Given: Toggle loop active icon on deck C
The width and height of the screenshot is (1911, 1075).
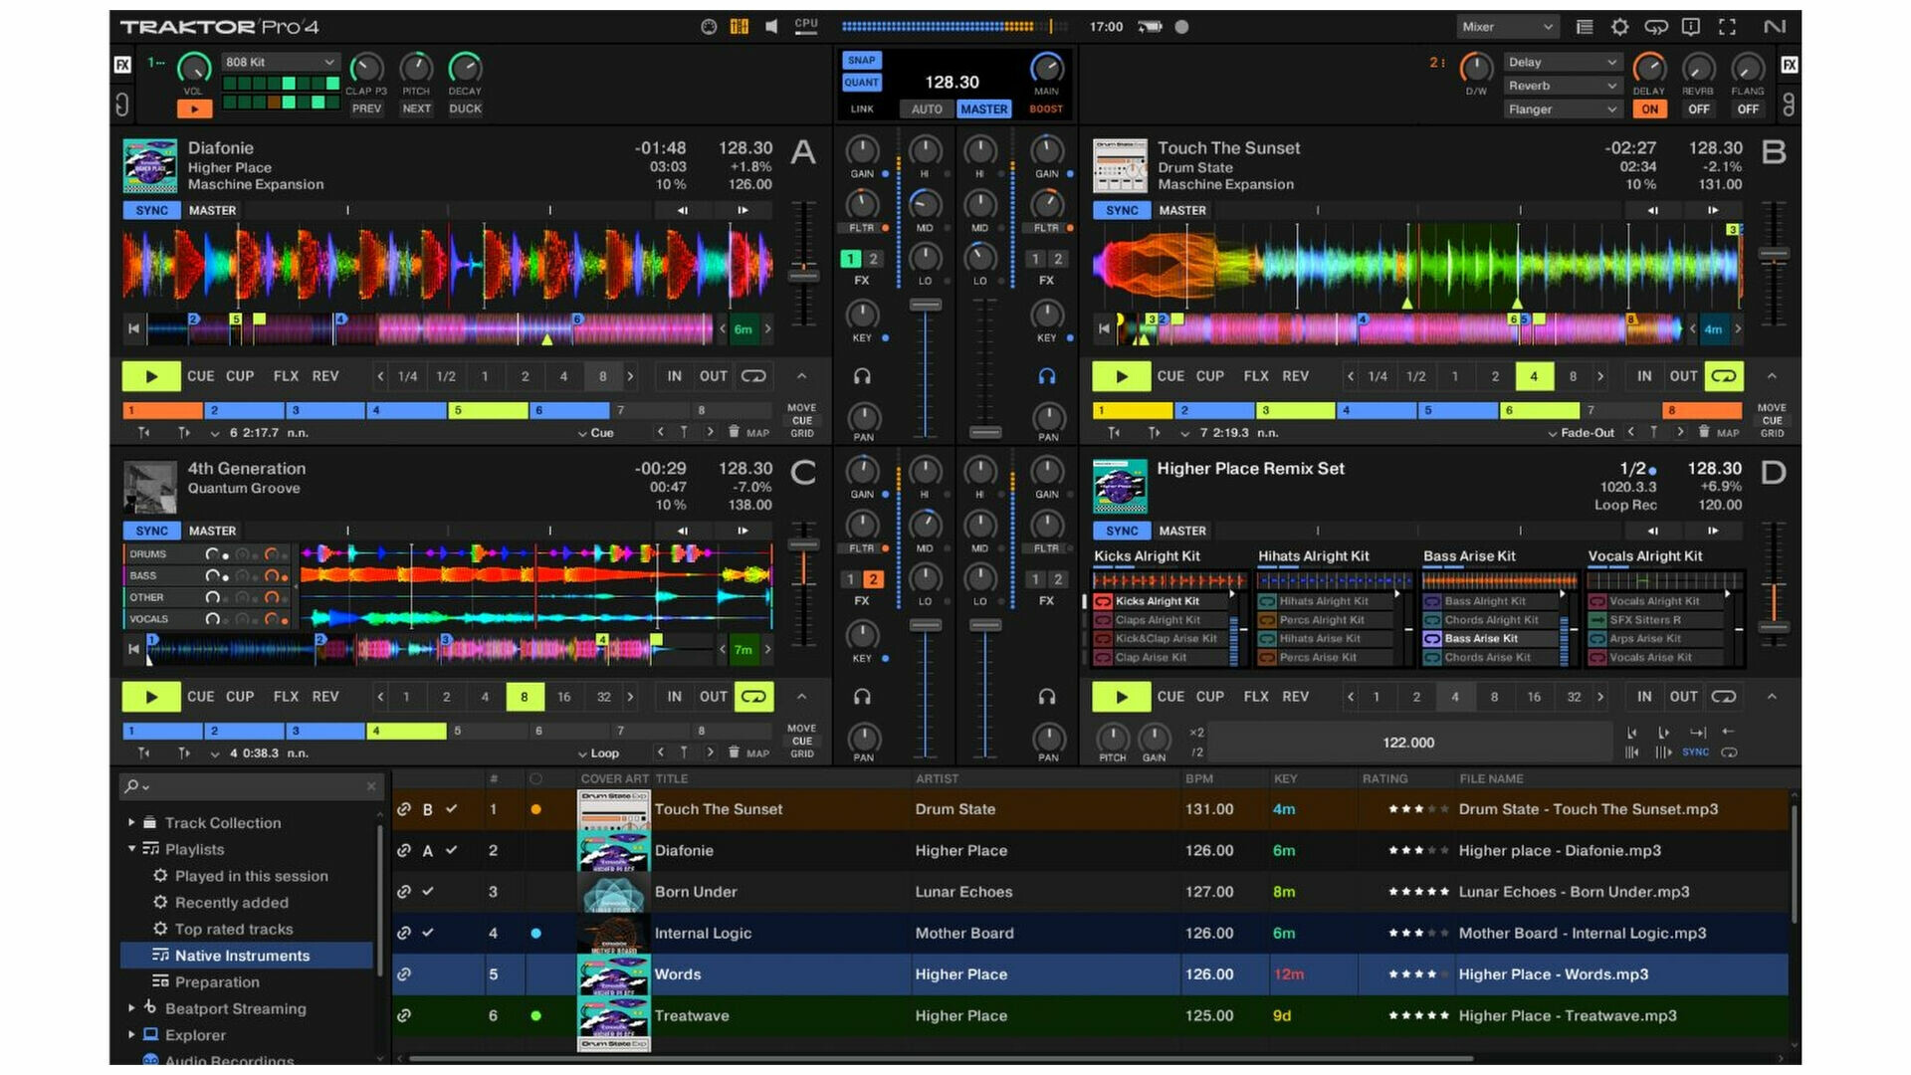Looking at the screenshot, I should pyautogui.click(x=753, y=697).
